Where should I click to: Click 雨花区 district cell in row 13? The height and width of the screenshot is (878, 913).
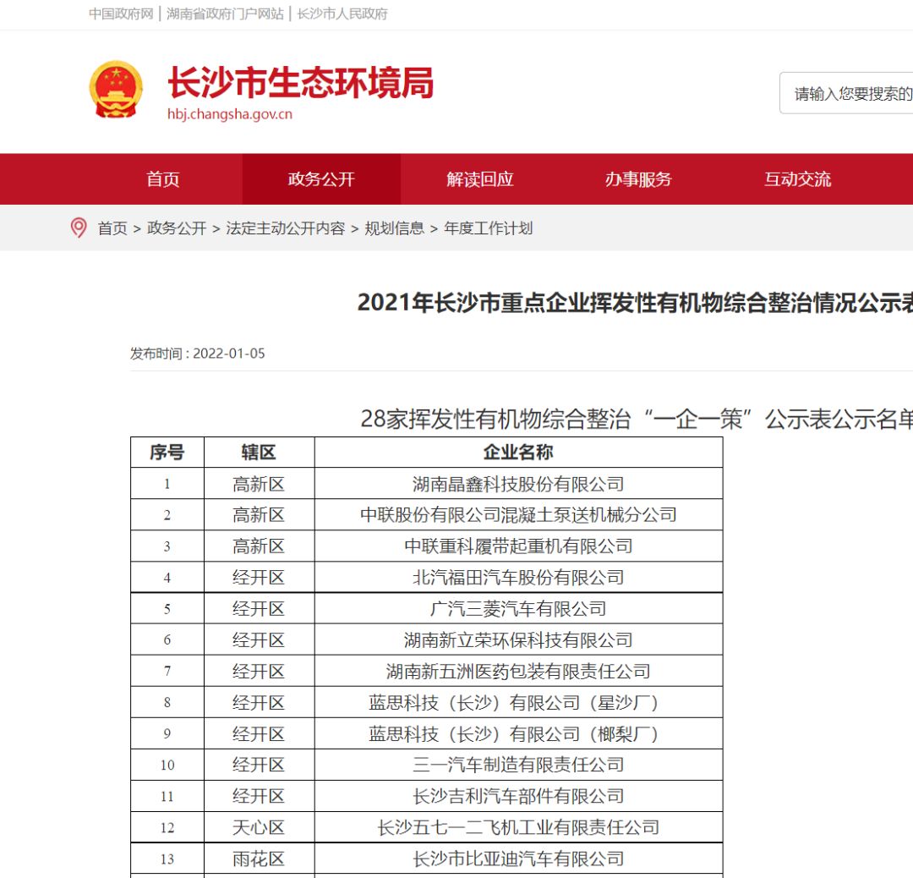click(260, 859)
